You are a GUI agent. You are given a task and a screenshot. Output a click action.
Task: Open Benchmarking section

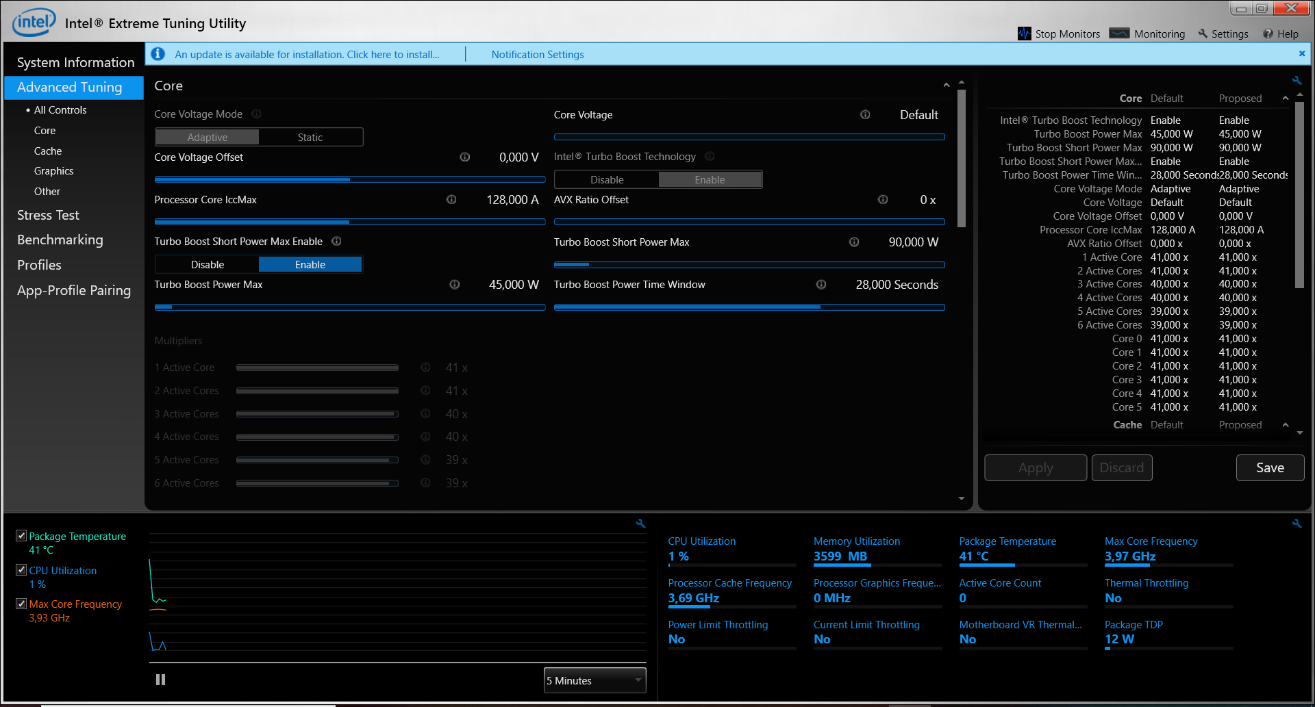[x=60, y=240]
